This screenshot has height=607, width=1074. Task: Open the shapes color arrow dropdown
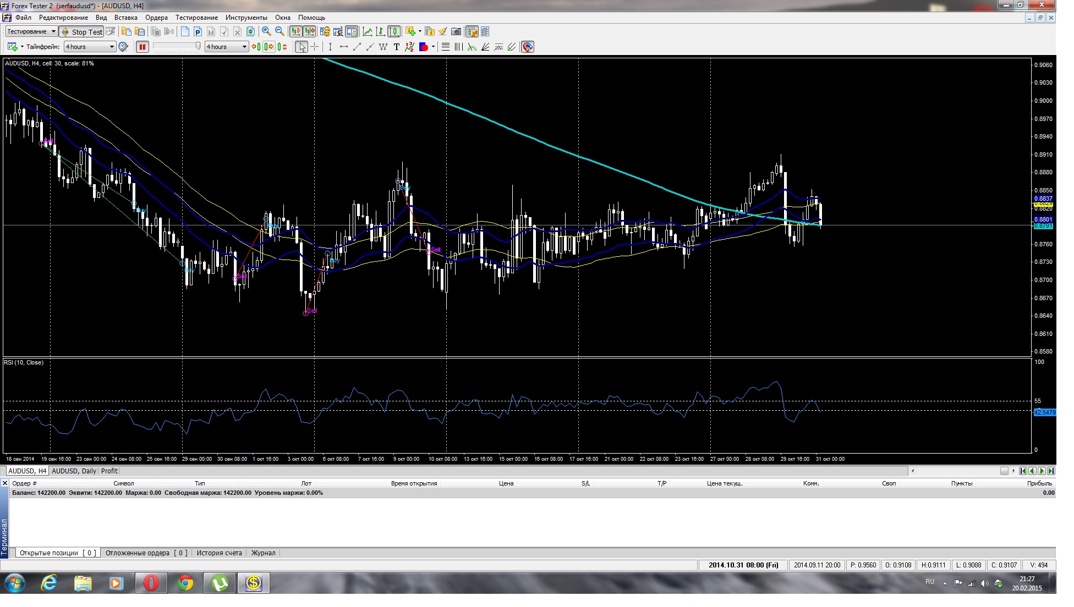pyautogui.click(x=433, y=47)
